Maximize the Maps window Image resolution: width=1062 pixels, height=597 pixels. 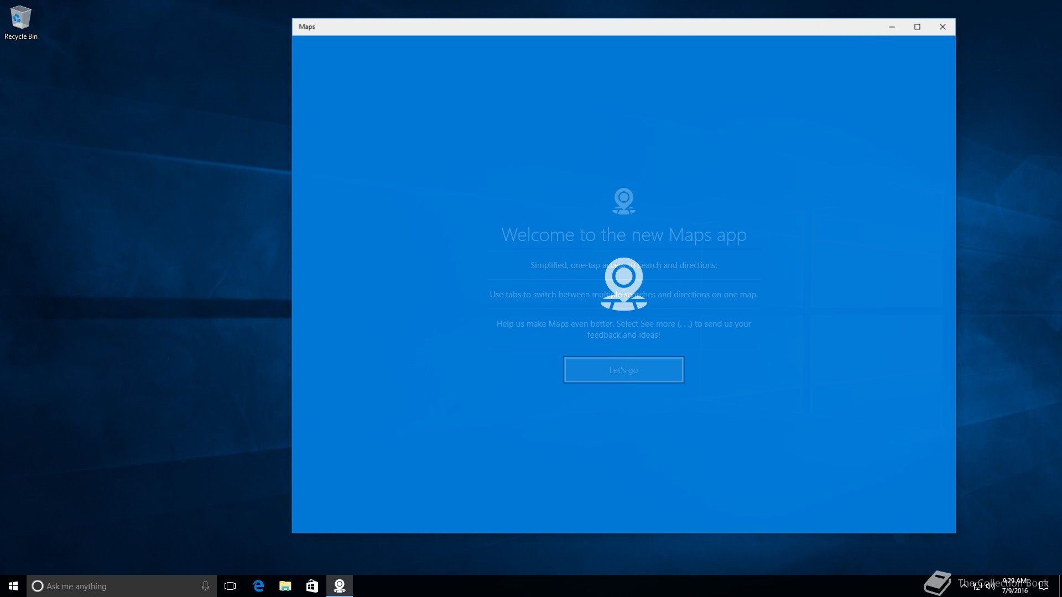click(917, 27)
